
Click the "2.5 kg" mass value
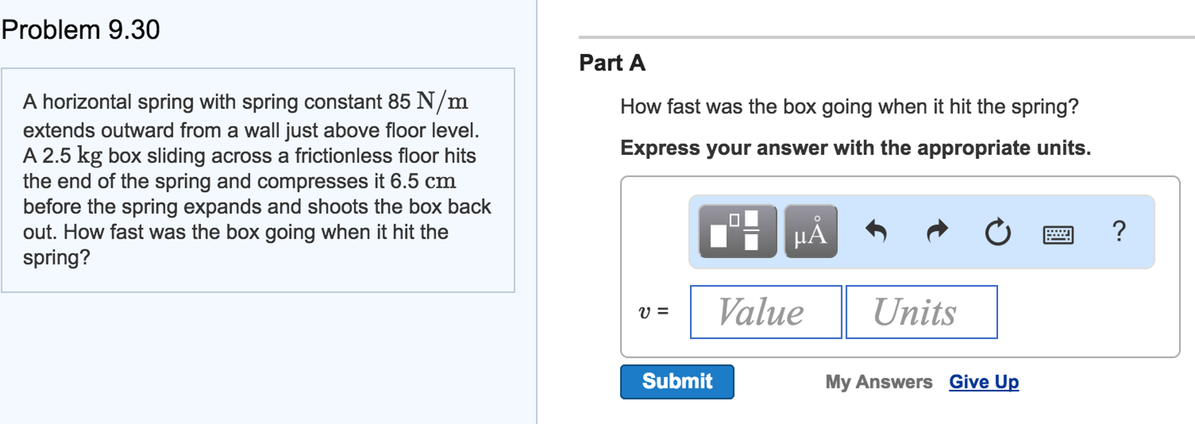(72, 156)
